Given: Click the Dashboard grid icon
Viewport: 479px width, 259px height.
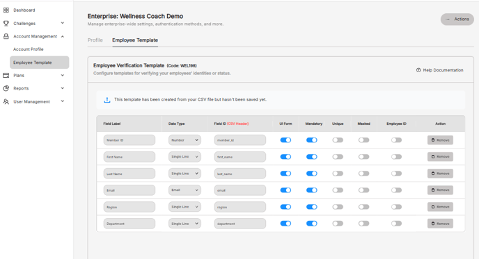Looking at the screenshot, I should (6, 10).
